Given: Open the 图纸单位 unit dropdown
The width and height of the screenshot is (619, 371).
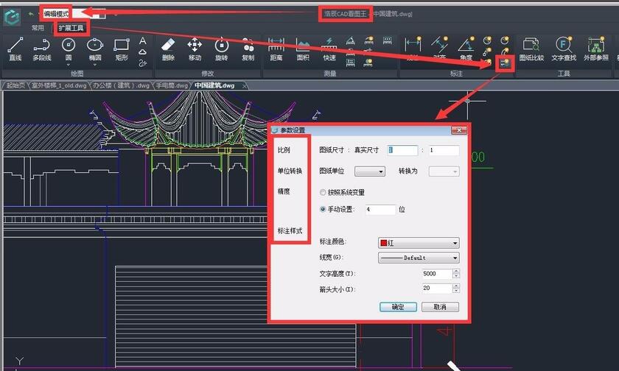Looking at the screenshot, I should [x=370, y=172].
